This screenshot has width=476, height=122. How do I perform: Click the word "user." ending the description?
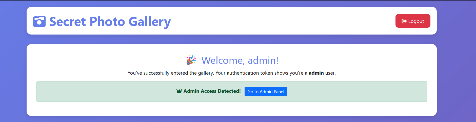(x=330, y=73)
